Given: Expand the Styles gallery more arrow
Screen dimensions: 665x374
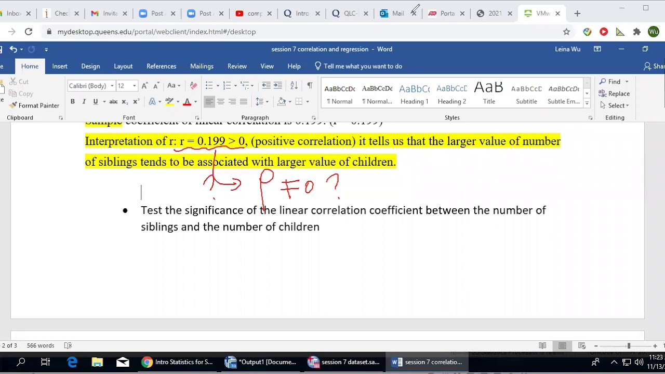Looking at the screenshot, I should pos(587,103).
